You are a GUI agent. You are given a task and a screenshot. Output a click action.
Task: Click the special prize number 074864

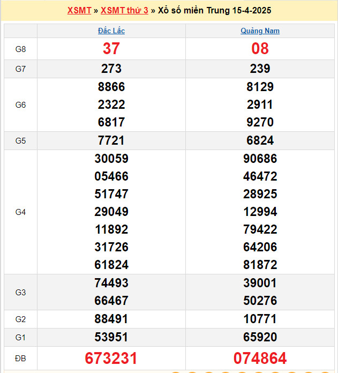[x=260, y=358]
